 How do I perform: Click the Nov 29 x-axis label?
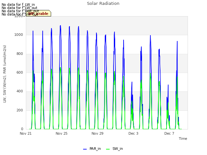click(x=97, y=133)
